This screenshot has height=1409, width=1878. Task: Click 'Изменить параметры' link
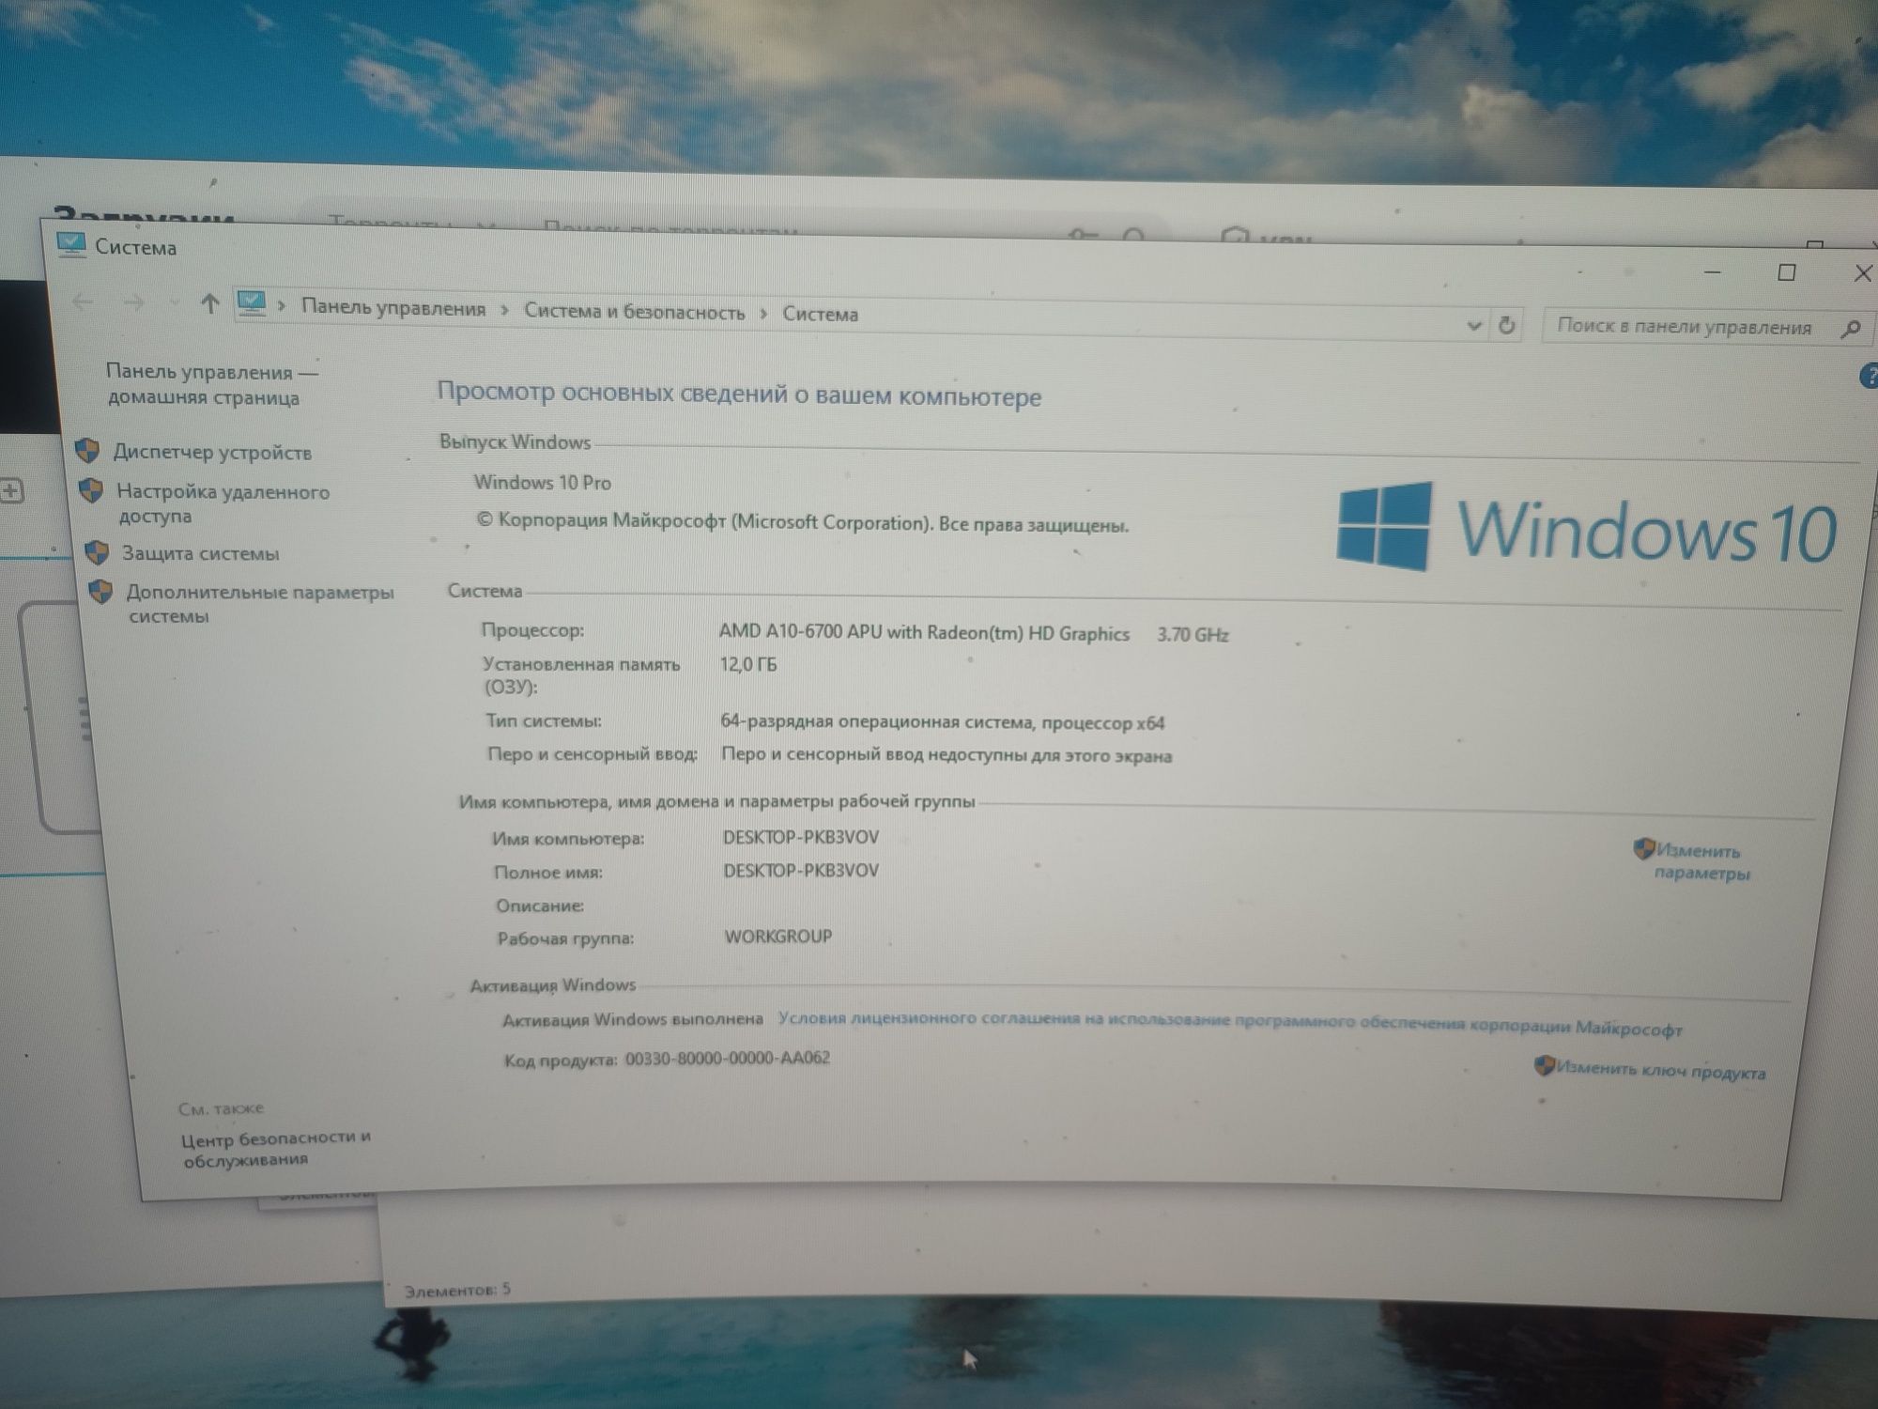1701,861
